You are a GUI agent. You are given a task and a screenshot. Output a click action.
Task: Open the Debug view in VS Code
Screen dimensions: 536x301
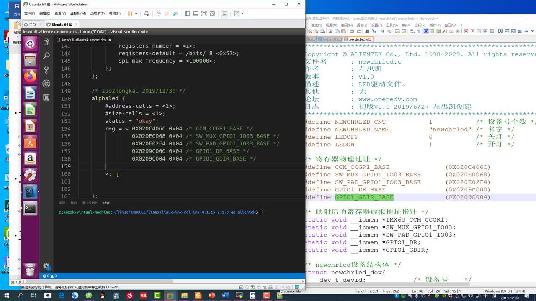(46, 84)
